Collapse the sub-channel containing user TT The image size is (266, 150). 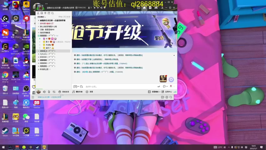point(39,36)
